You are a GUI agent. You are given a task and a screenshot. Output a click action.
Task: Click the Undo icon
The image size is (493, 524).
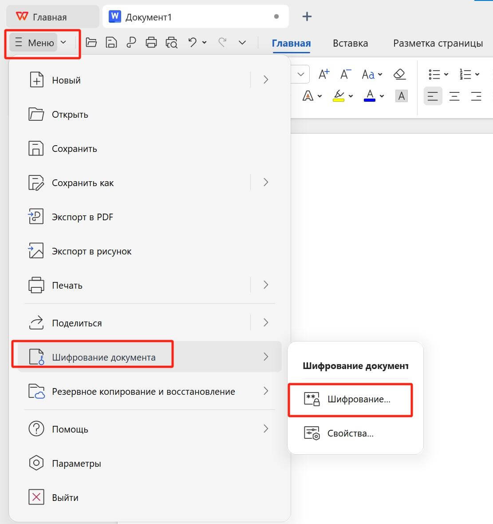[192, 42]
